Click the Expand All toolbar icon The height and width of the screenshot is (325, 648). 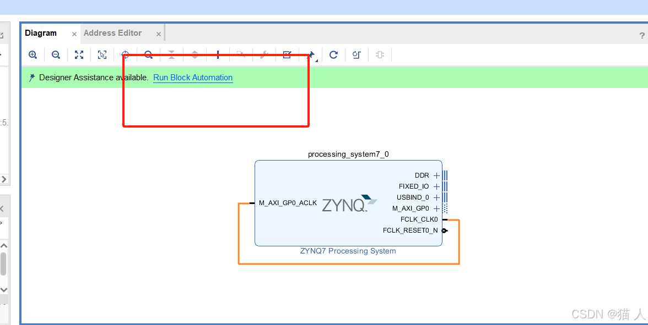click(195, 54)
